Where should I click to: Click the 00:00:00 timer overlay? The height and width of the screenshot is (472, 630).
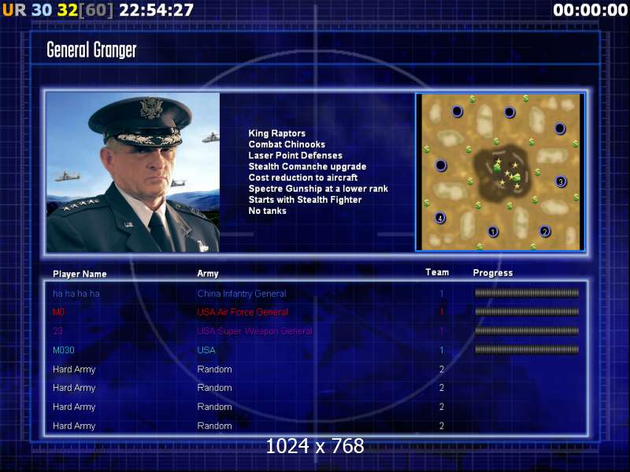(590, 10)
